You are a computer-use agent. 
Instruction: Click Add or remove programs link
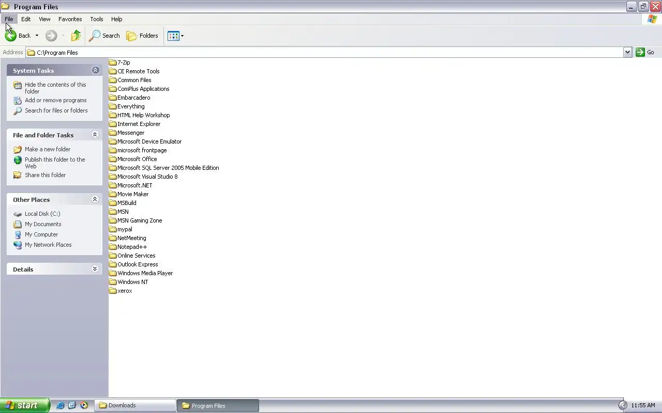pos(56,100)
